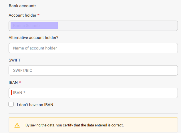Click the yellow warning banner's top border
This screenshot has height=133, width=181.
click(93, 118)
